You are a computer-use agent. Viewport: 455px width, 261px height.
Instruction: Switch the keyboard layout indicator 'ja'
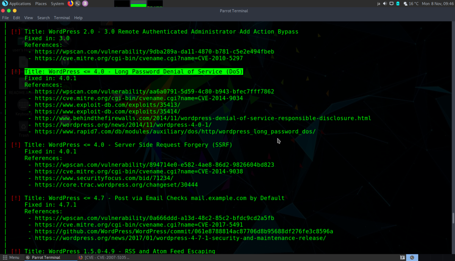[378, 3]
